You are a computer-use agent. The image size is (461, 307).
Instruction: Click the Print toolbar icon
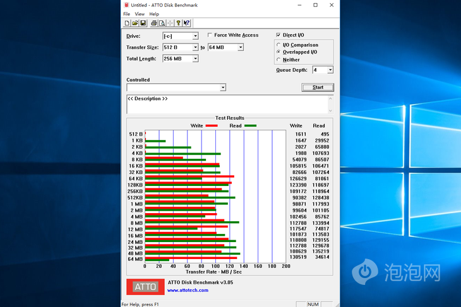[154, 23]
